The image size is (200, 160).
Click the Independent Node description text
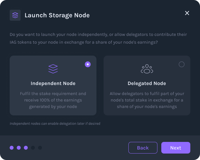point(53,100)
